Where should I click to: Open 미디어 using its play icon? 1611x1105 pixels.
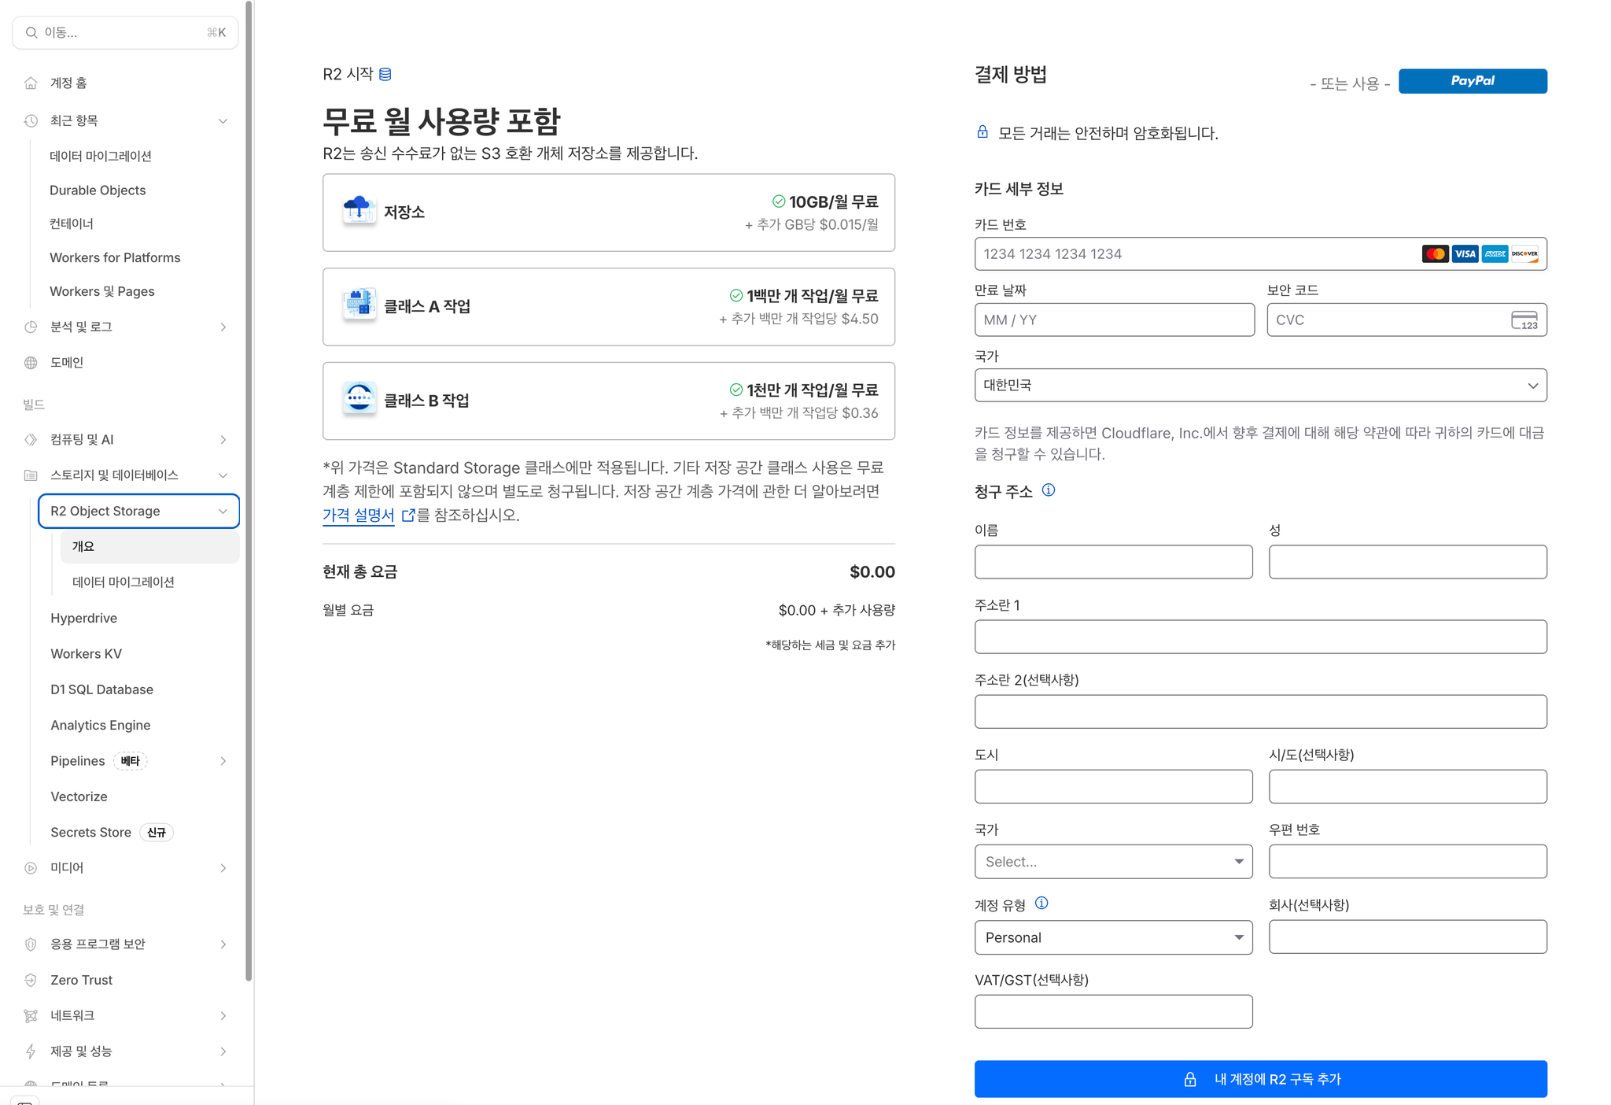click(30, 867)
